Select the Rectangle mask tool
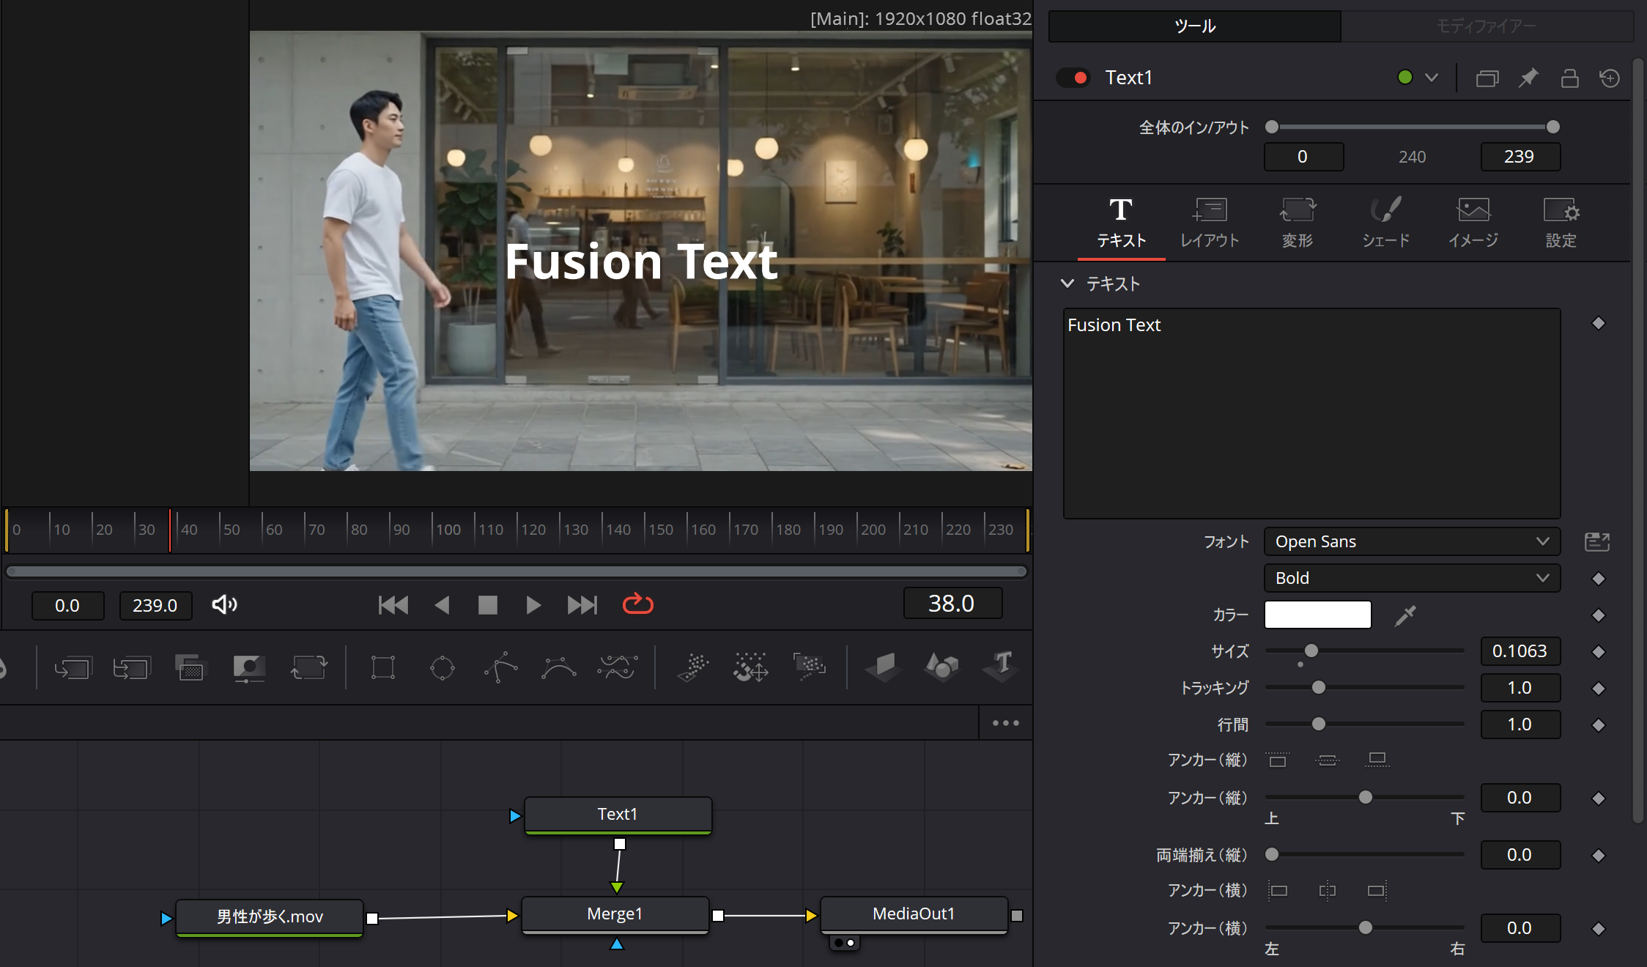 click(383, 667)
